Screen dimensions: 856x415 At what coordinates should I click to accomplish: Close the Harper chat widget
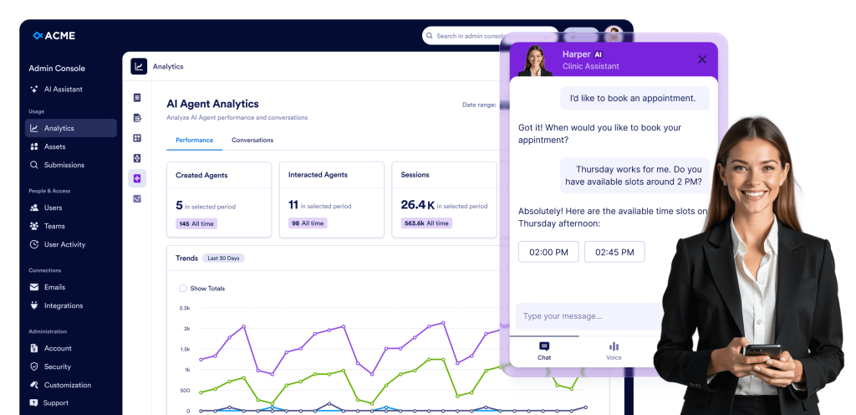click(x=702, y=59)
